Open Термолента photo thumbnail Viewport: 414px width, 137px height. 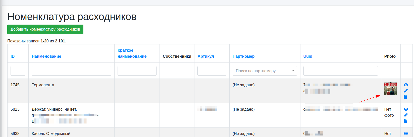[x=390, y=88]
